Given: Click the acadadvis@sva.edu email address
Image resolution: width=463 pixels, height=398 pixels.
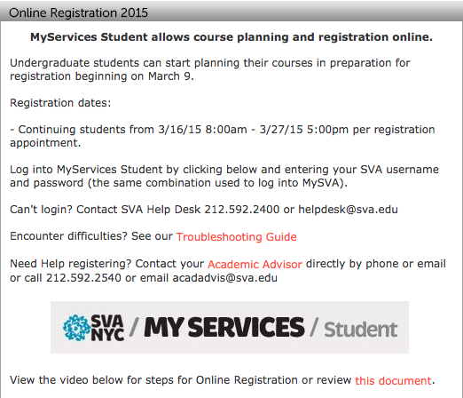Looking at the screenshot, I should (x=225, y=278).
